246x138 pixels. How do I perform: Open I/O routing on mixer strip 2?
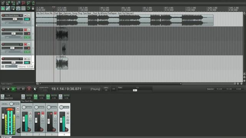point(41,98)
